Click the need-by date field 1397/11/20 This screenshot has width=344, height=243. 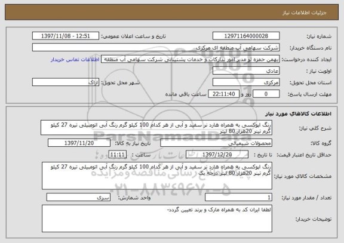(x=79, y=143)
